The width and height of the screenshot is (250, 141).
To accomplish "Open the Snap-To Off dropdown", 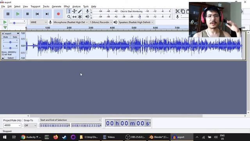I will 30,125.
